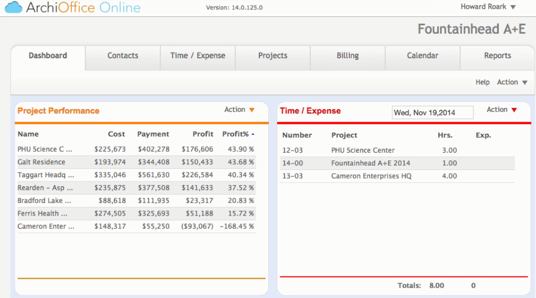Click the Exp. column header
The width and height of the screenshot is (536, 298).
484,135
